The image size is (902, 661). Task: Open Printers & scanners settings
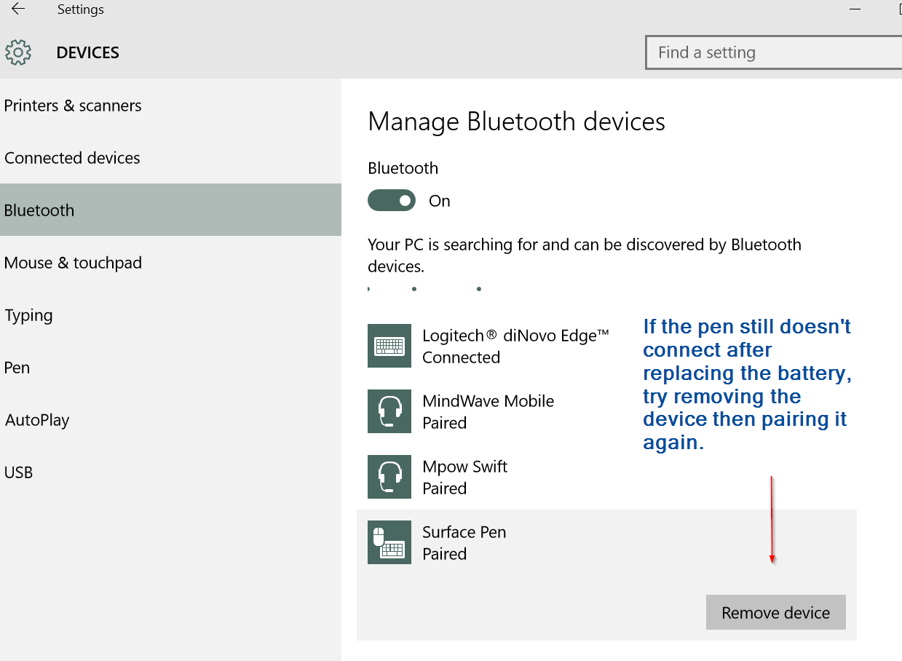click(x=73, y=106)
